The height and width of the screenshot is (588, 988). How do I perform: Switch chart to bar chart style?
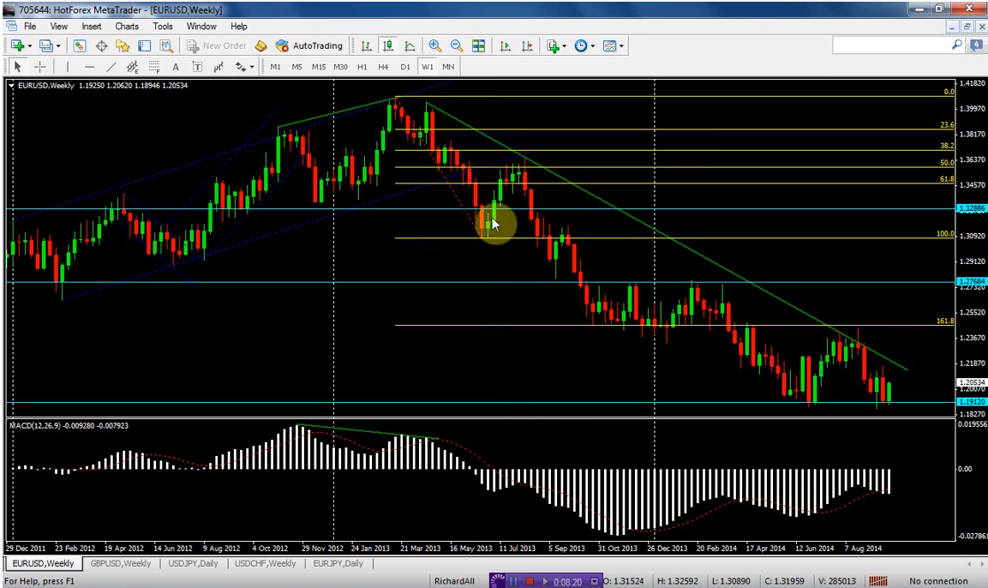(366, 45)
